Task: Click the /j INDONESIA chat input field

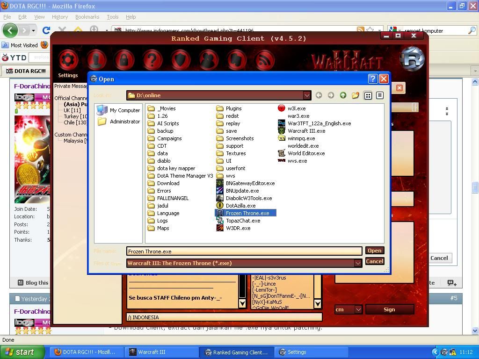Action: click(x=224, y=317)
